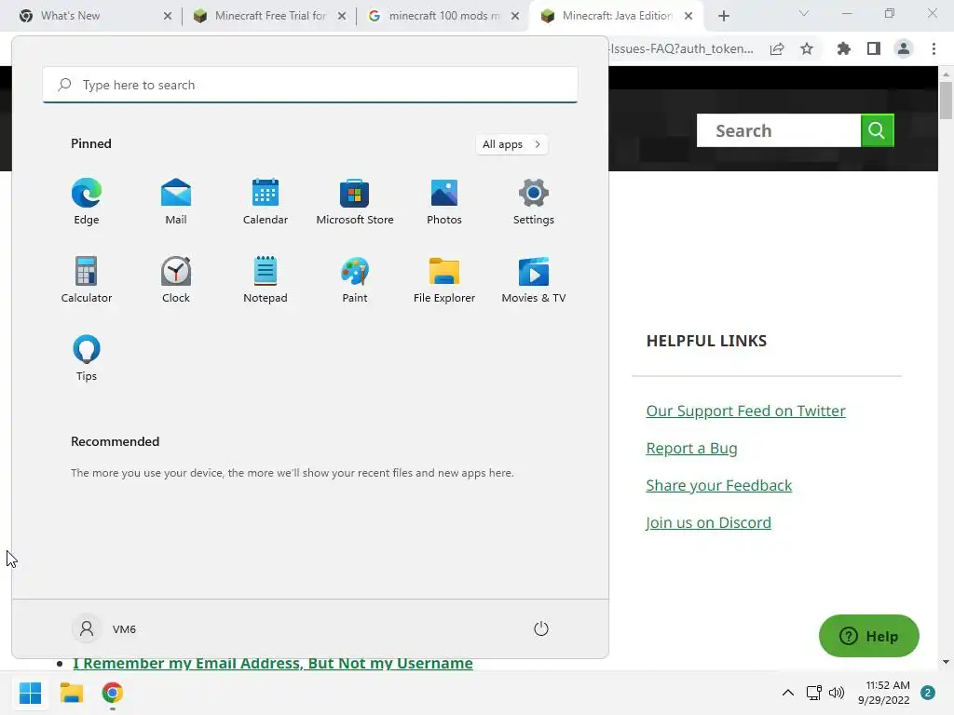
Task: Focus the Start menu search box
Action: [310, 85]
